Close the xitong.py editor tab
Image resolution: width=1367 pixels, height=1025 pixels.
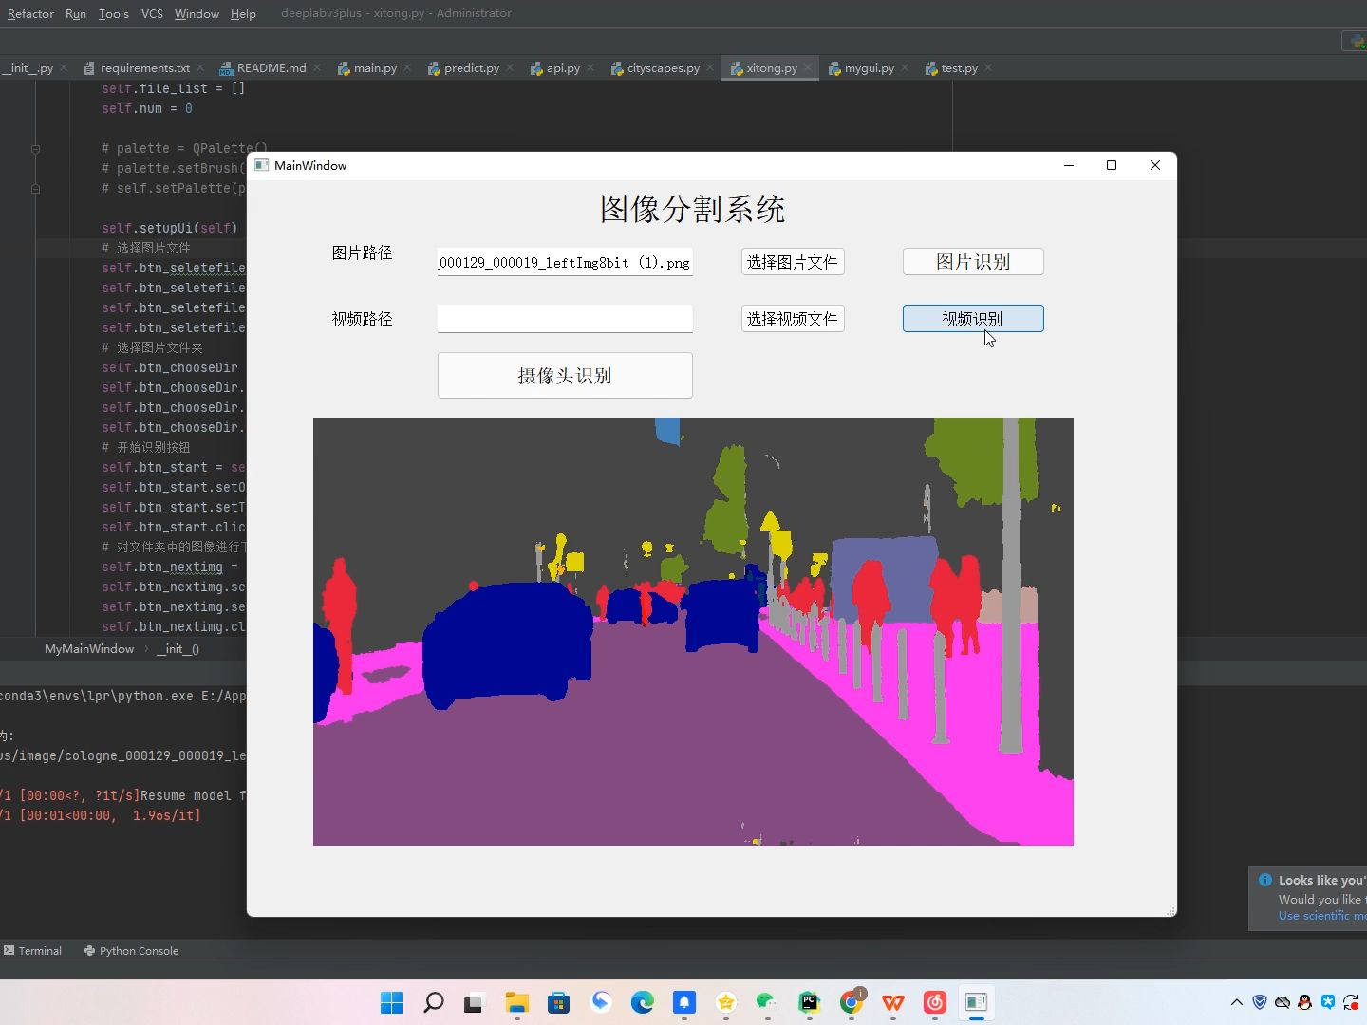pyautogui.click(x=809, y=67)
